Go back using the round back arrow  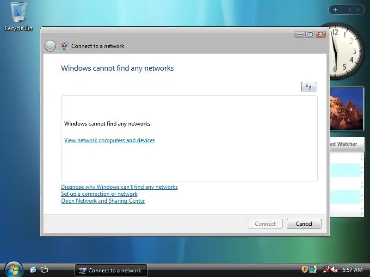[x=50, y=46]
